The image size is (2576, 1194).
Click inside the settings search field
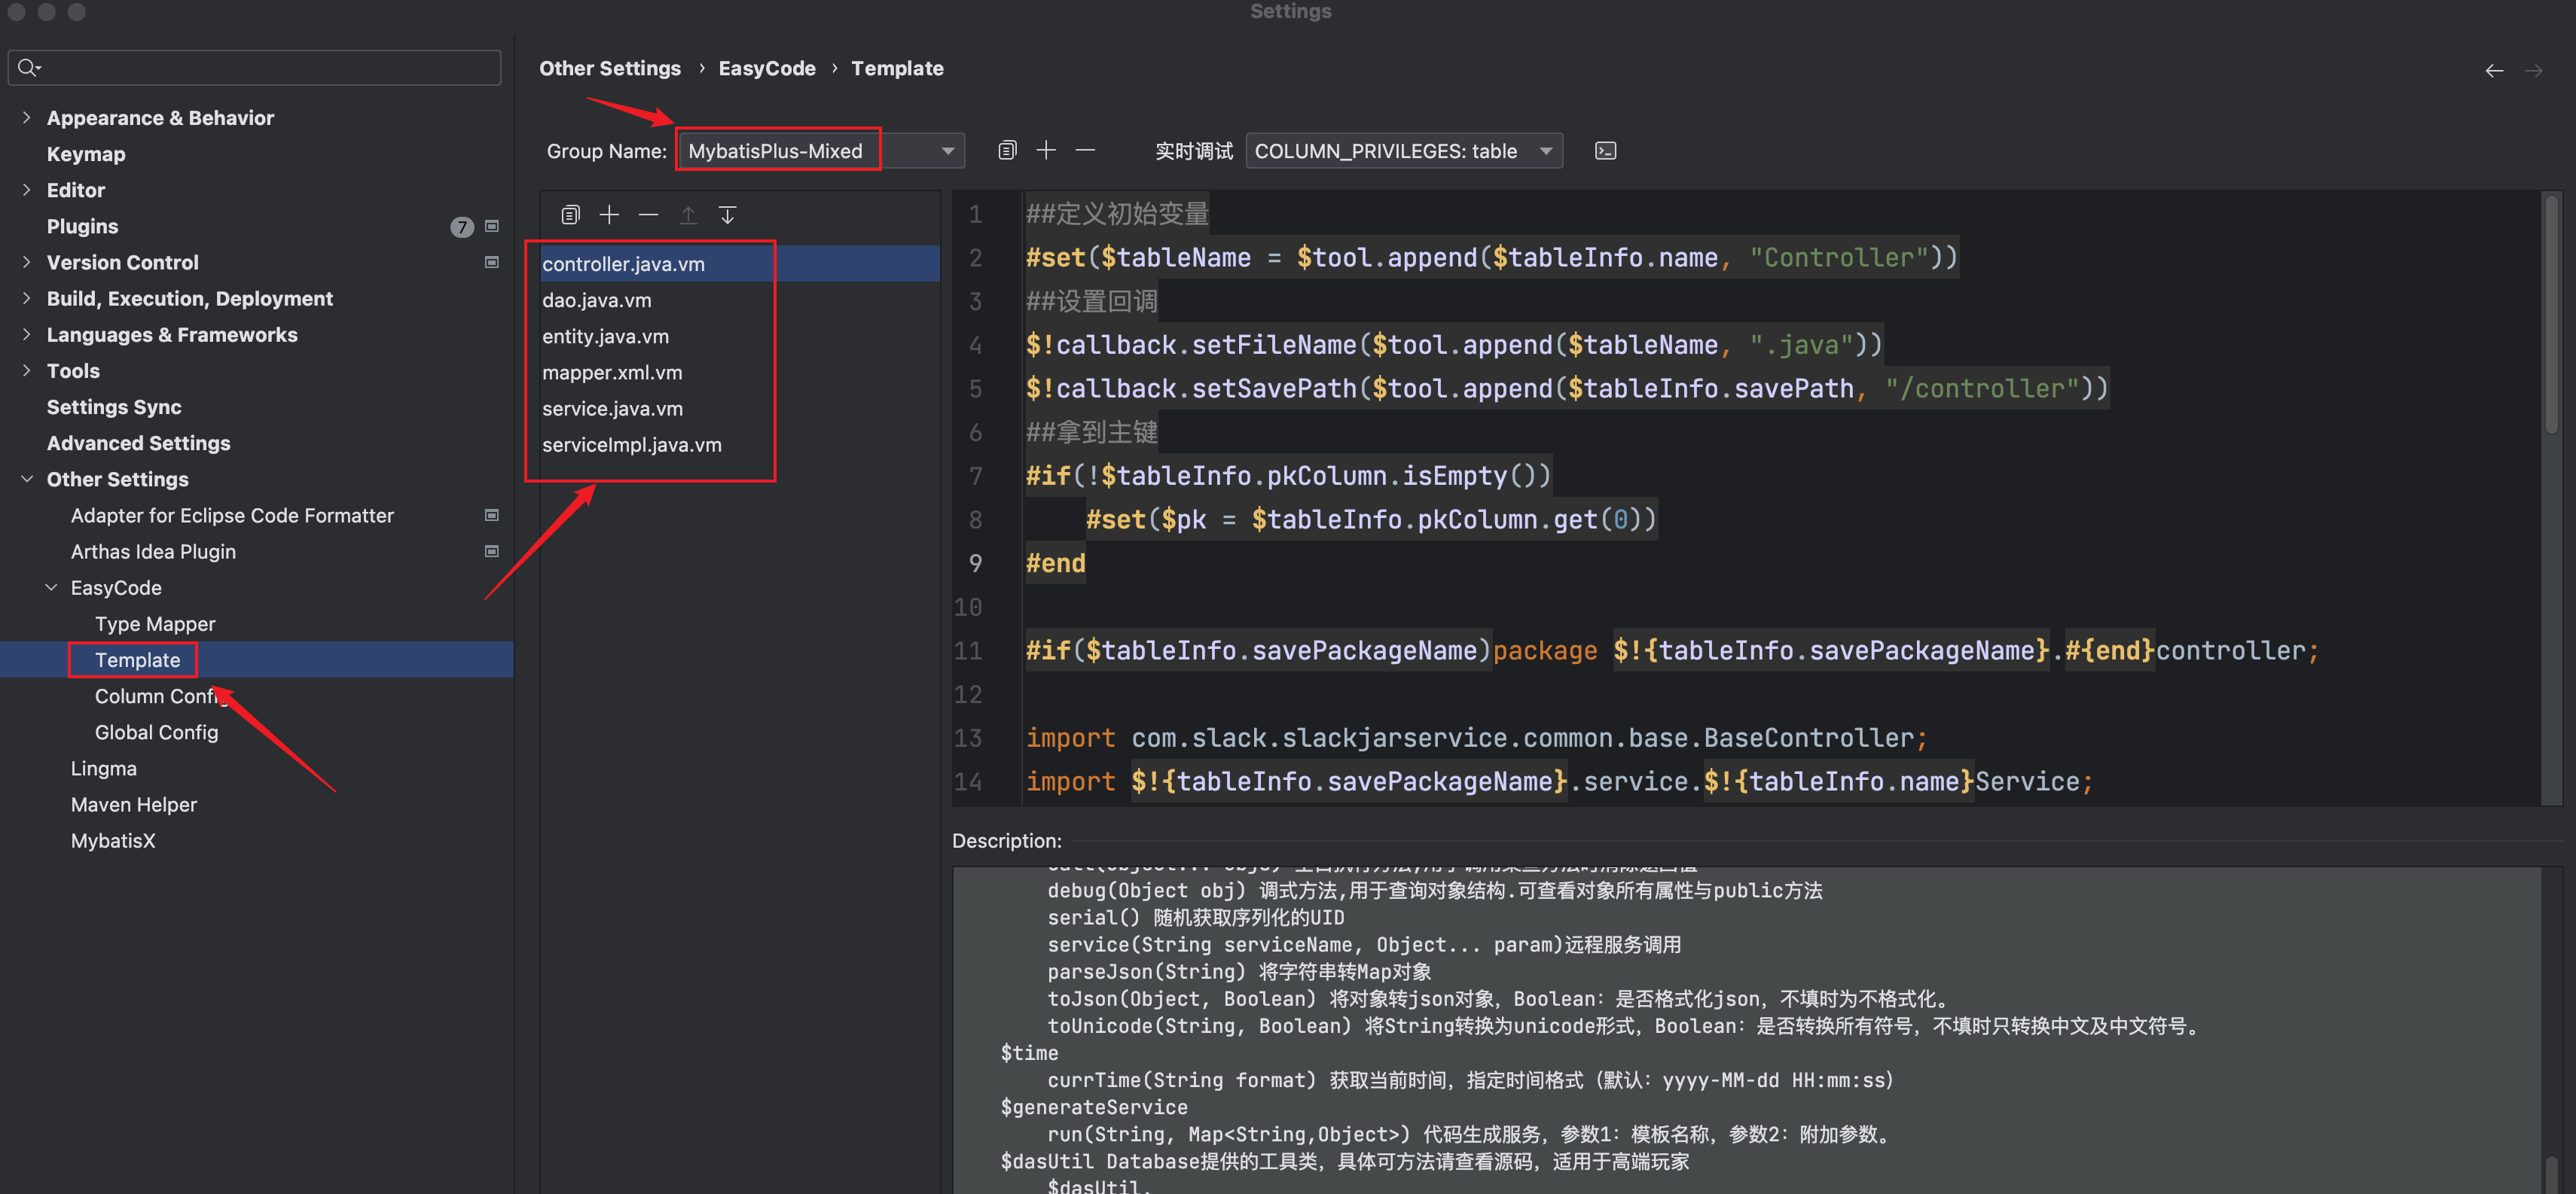[x=260, y=67]
